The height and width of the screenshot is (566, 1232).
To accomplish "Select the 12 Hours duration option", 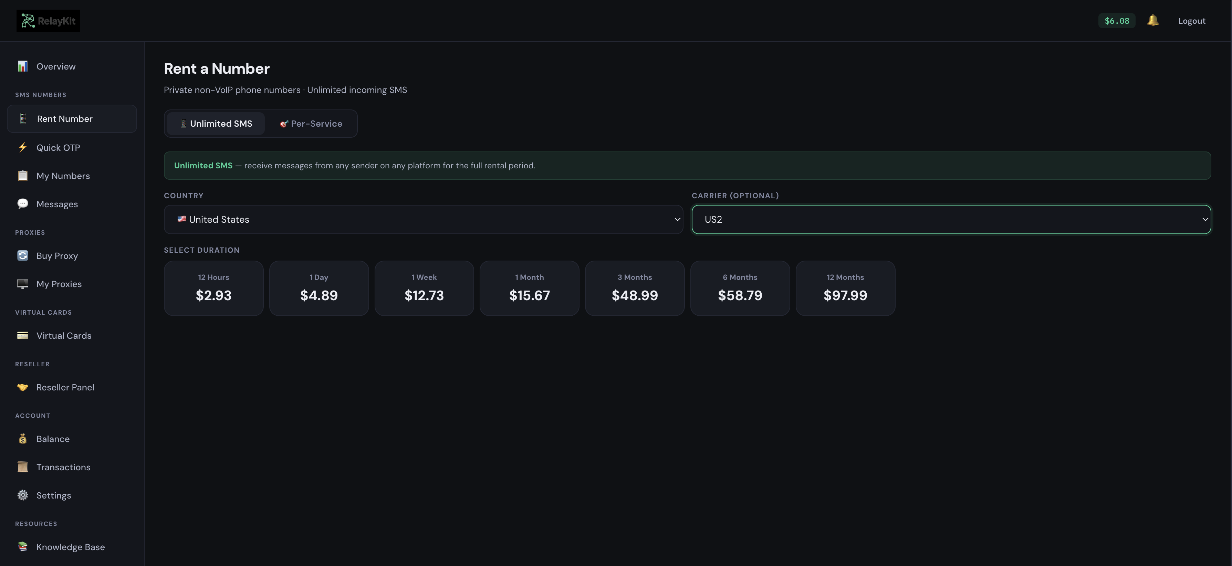I will 213,288.
